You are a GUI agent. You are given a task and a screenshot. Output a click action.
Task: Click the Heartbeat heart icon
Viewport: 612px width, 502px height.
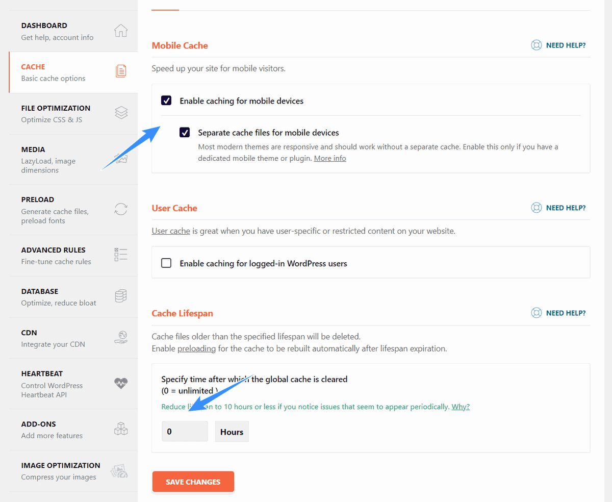tap(121, 383)
